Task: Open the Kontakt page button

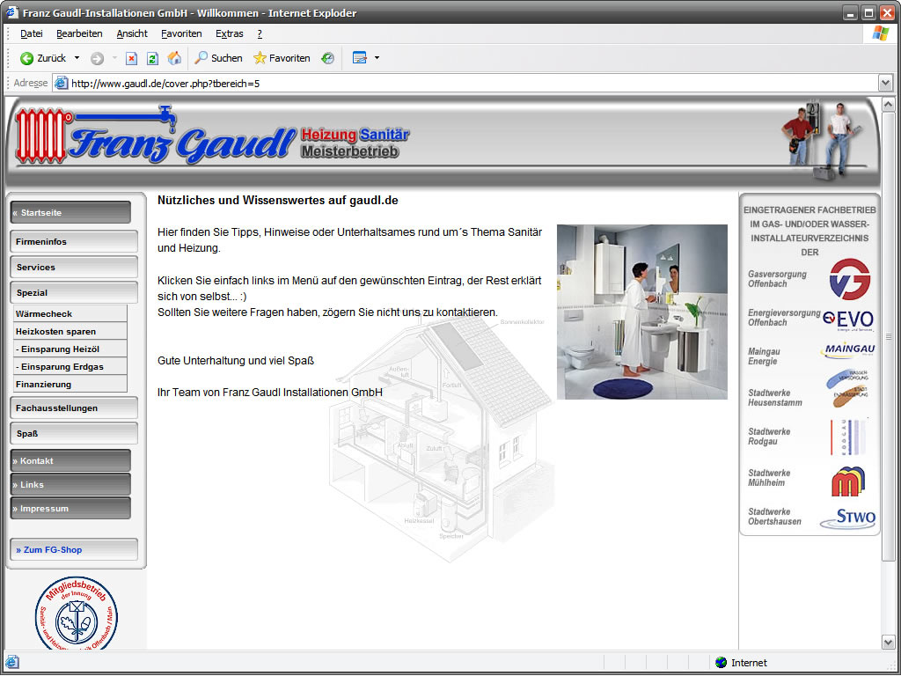Action: coord(70,461)
